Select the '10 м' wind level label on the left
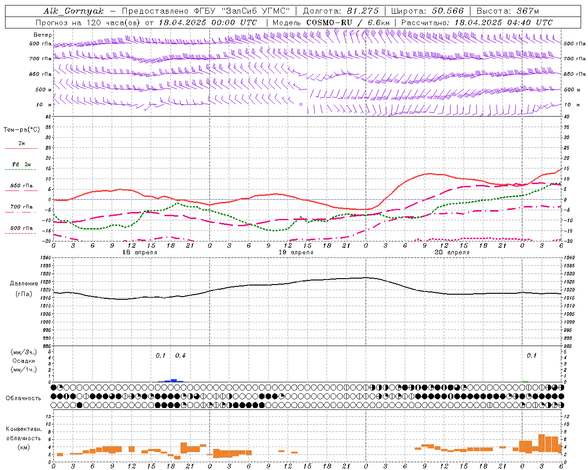 tap(44, 105)
